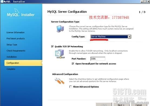Click the server computer icon
Screen dimensions: 150x106
(x=60, y=29)
